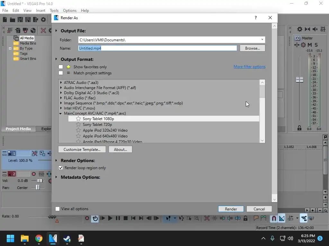Toggle the Enable Snapping magnet icon

pos(274,218)
